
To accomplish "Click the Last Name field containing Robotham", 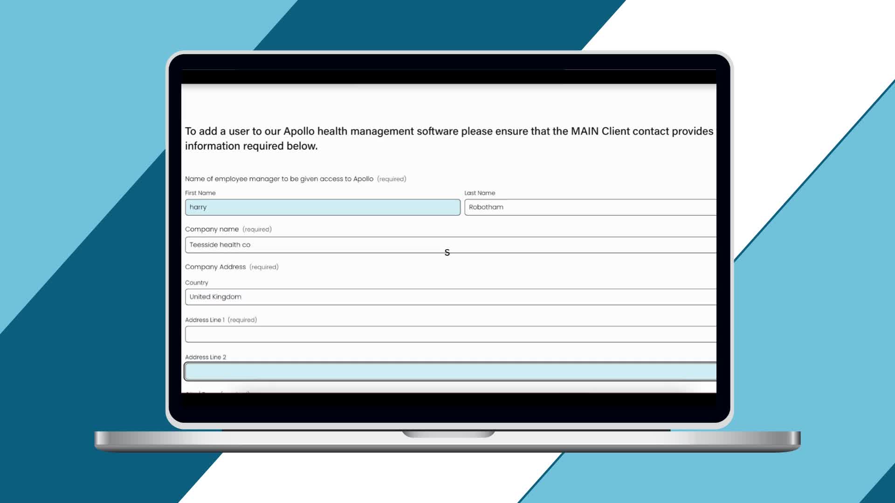I will [590, 207].
